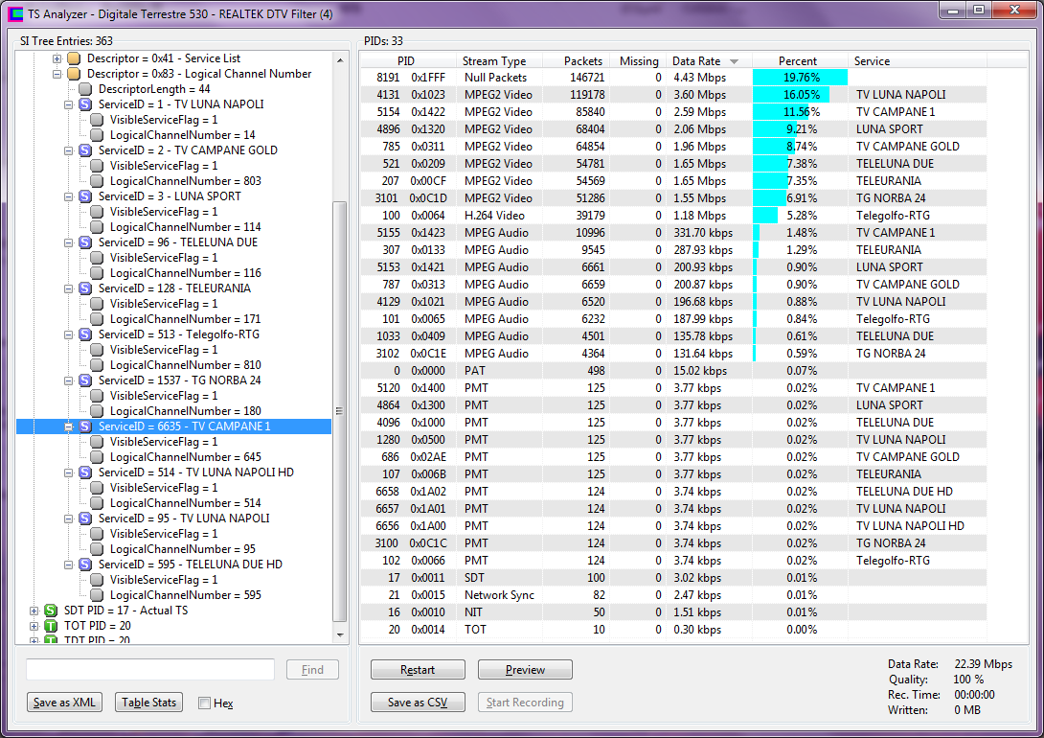
Task: Click the SI tree scrollbar down arrow
Action: [340, 635]
